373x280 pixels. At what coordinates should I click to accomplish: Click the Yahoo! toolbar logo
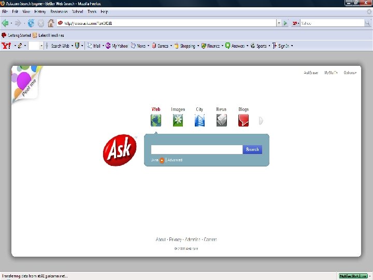pyautogui.click(x=6, y=46)
